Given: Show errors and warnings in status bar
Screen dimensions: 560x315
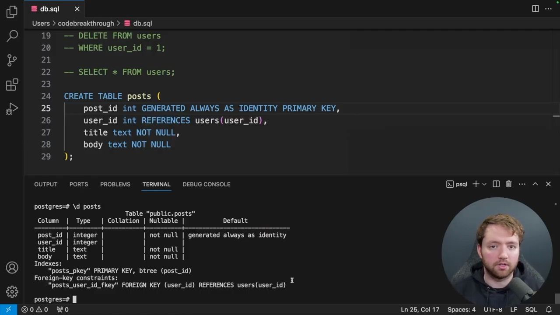Looking at the screenshot, I should coord(35,309).
